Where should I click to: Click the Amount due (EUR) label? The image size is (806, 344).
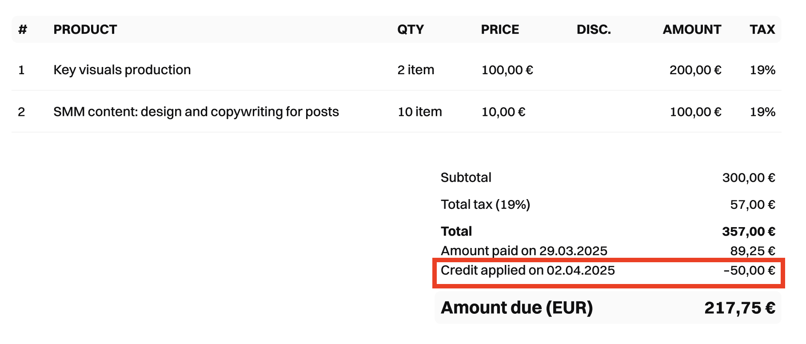[x=516, y=308]
